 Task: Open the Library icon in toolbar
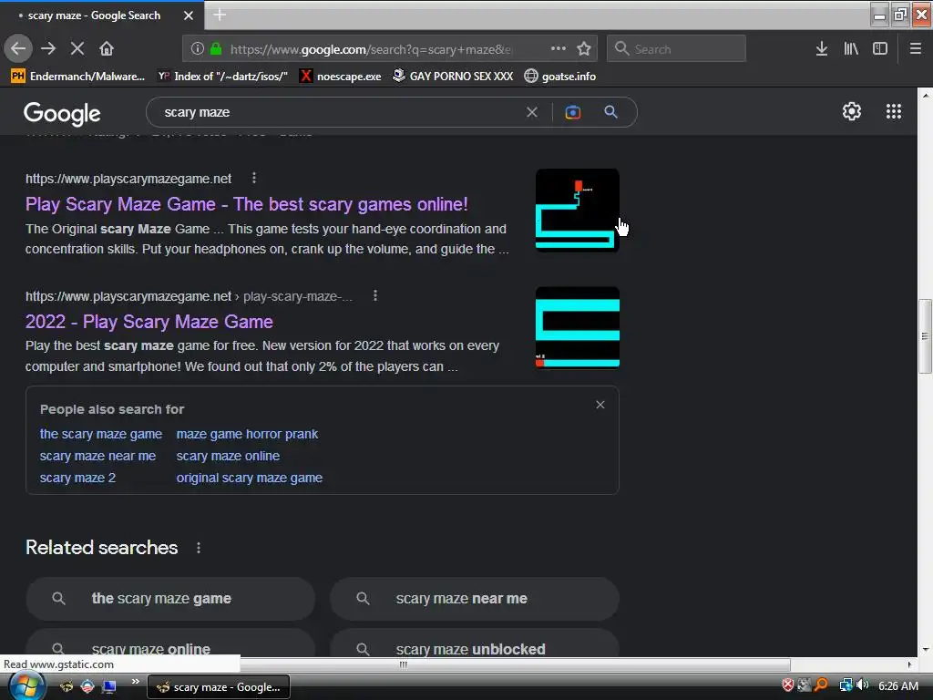[x=851, y=48]
